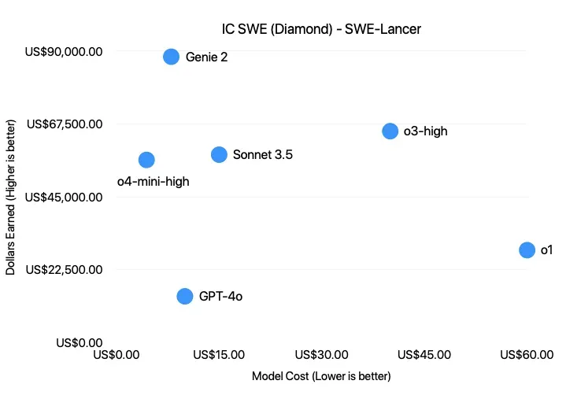The image size is (581, 399).
Task: Click the Sonnet 3.5 blue dot
Action: pyautogui.click(x=219, y=155)
